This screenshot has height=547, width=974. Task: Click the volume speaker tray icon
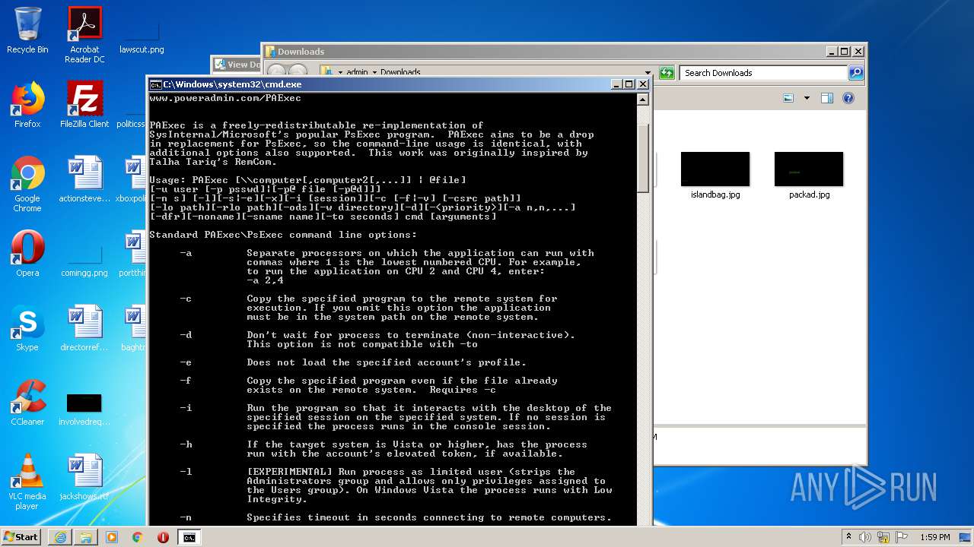coord(864,537)
